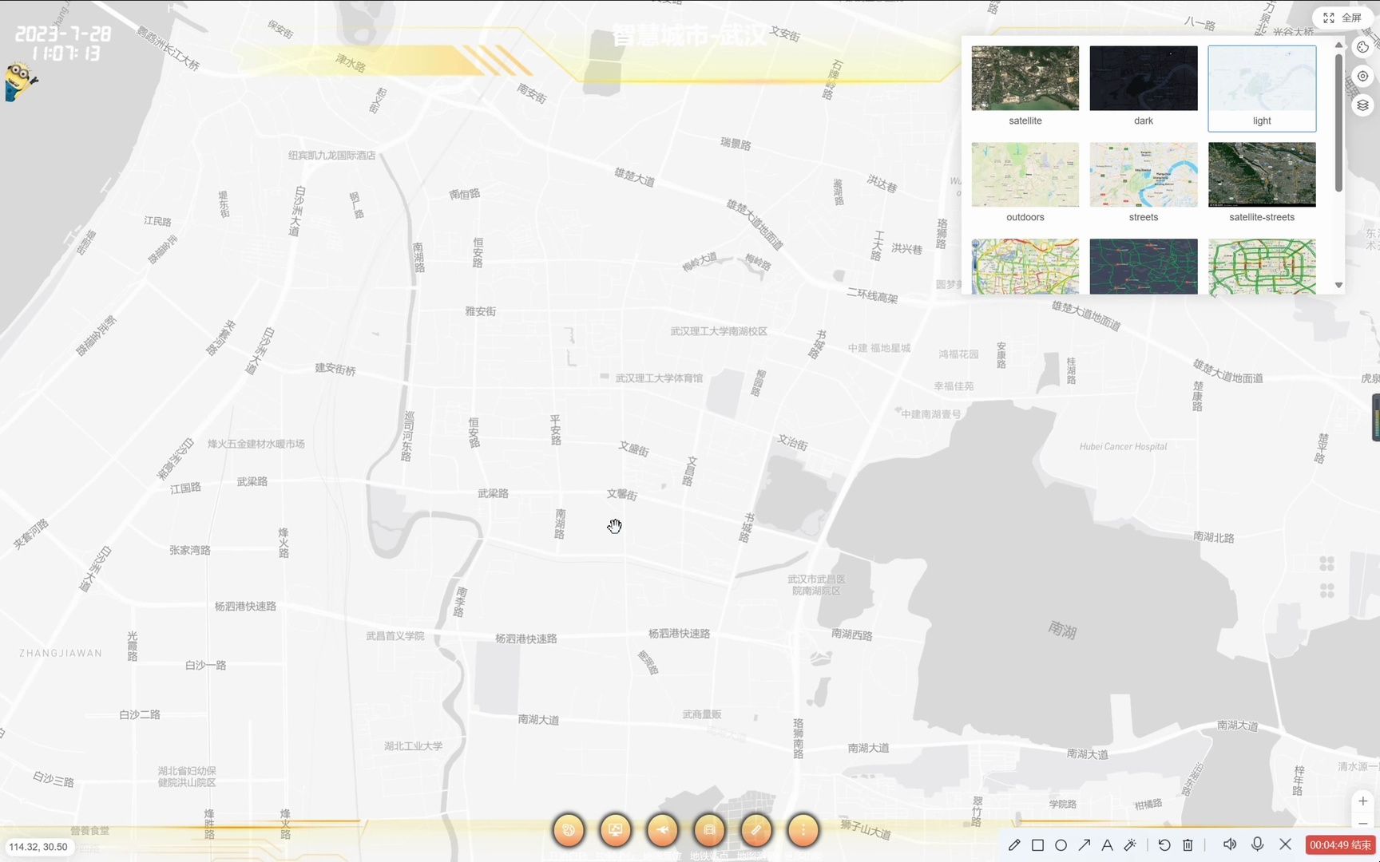The width and height of the screenshot is (1380, 862).
Task: Click the 武汉理工大学体育馆 map label
Action: [659, 378]
